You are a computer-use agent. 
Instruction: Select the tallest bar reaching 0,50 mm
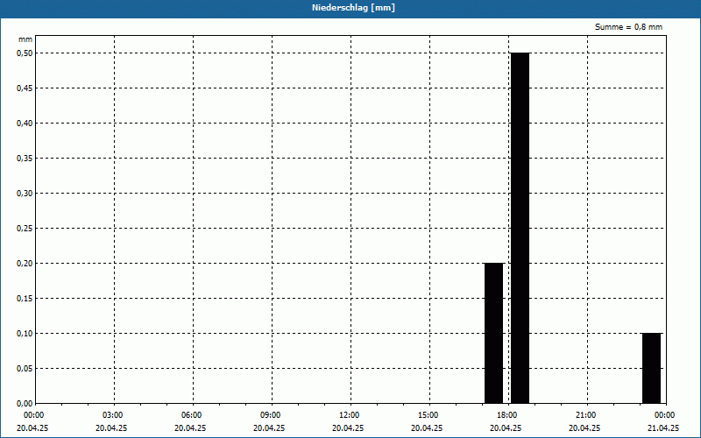(520, 228)
